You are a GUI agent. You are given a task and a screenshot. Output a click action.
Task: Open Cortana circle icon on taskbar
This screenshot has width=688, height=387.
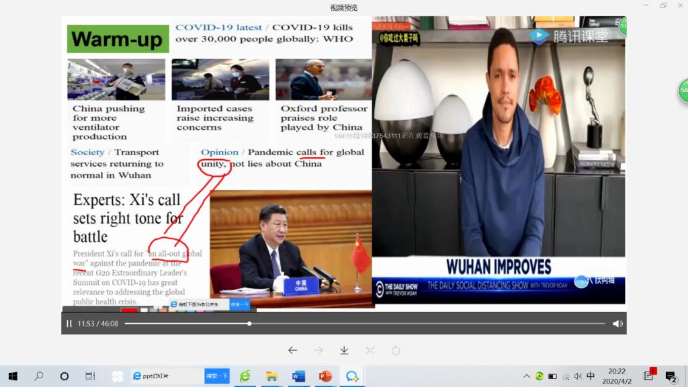tap(64, 376)
